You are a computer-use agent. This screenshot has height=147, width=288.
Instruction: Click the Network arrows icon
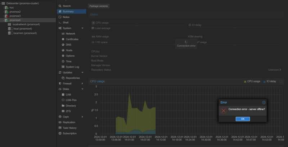point(63,34)
